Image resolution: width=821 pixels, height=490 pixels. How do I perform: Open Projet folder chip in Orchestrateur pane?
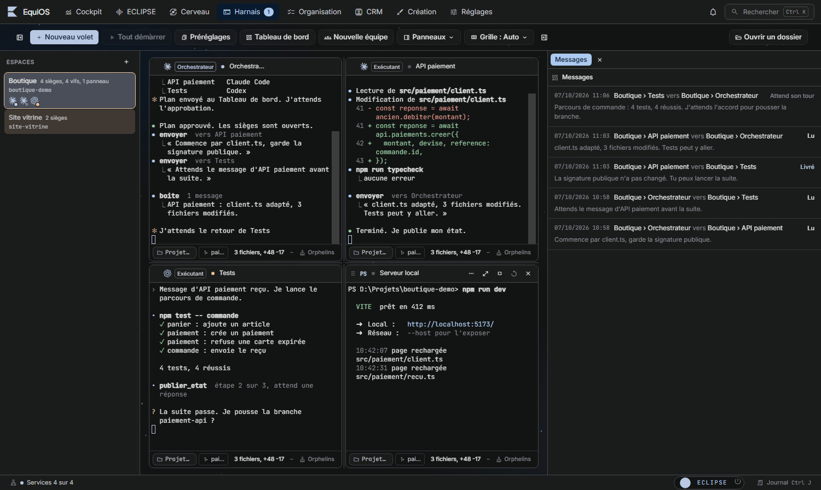(174, 252)
